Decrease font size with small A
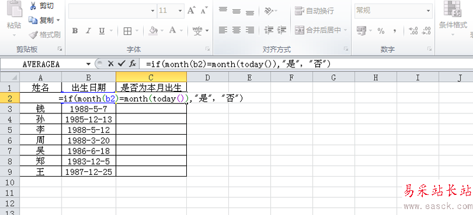This screenshot has height=215, width=473. click(x=204, y=11)
